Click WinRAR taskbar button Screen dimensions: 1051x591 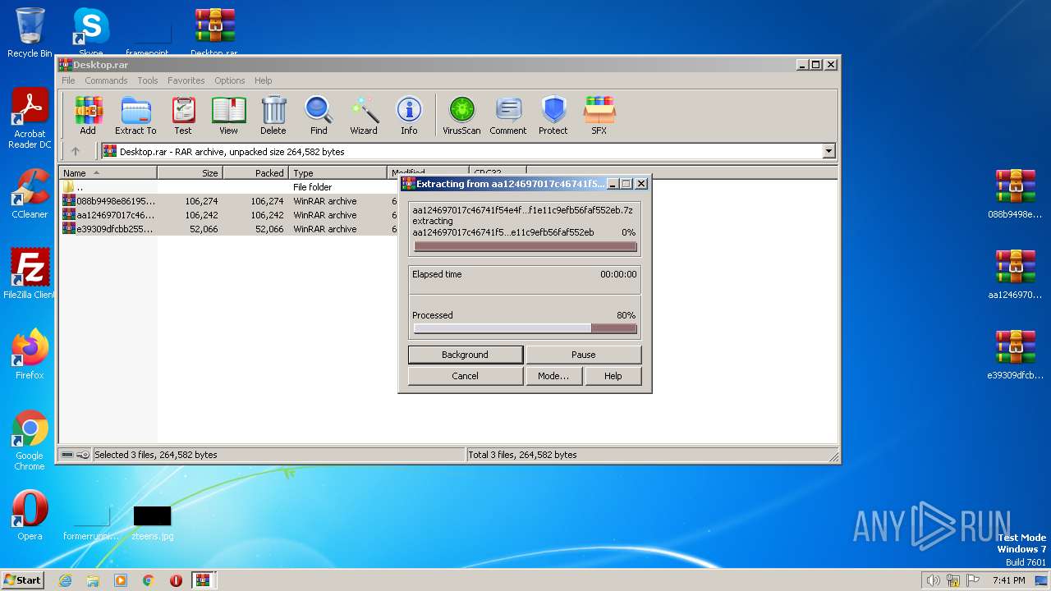(204, 580)
